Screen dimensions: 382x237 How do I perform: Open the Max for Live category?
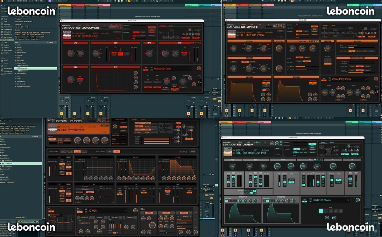point(7,37)
